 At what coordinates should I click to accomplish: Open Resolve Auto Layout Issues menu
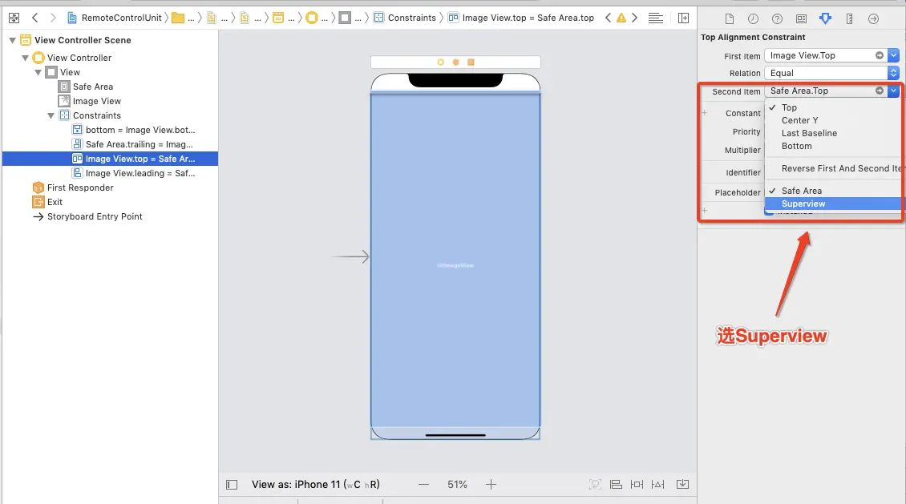coord(657,485)
